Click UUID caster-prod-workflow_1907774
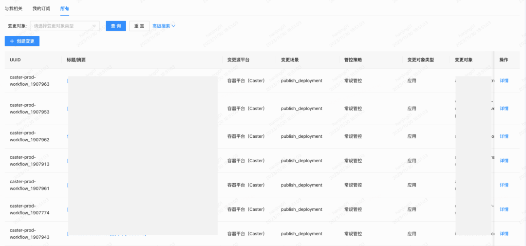The width and height of the screenshot is (526, 246). pyautogui.click(x=30, y=209)
